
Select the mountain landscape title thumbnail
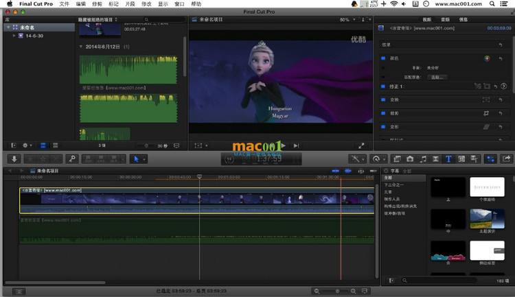(x=487, y=219)
